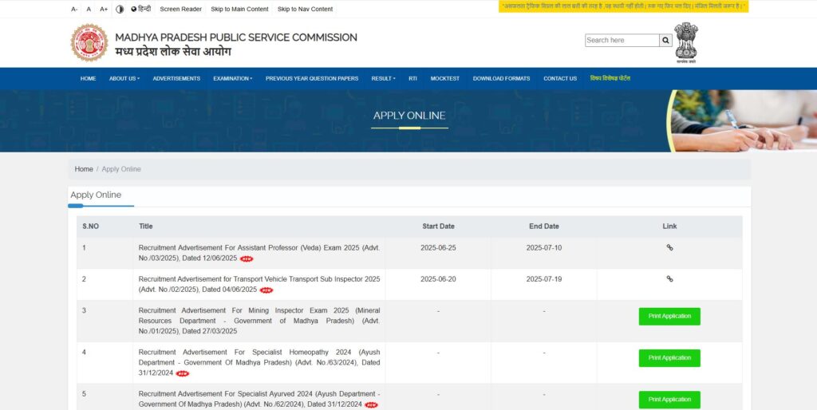Click the MPPSC logo emblem
The height and width of the screenshot is (410, 817).
click(x=89, y=43)
